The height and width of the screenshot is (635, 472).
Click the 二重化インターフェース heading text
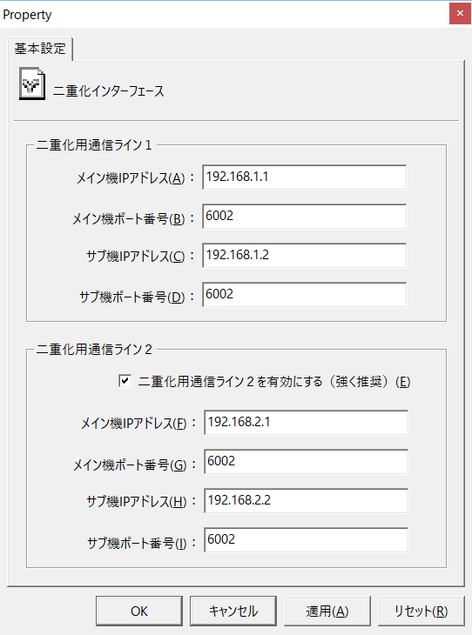point(109,91)
